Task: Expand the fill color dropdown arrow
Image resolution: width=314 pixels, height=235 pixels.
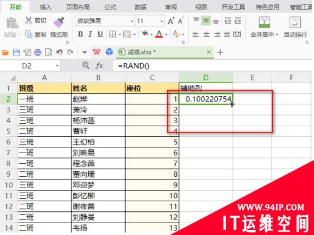Action: 151,34
